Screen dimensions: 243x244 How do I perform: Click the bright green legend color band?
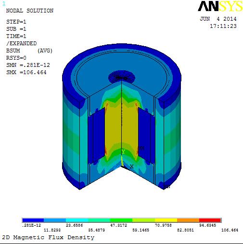point(121,220)
